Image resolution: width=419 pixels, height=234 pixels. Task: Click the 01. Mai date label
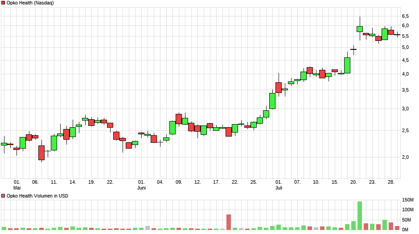(x=17, y=185)
